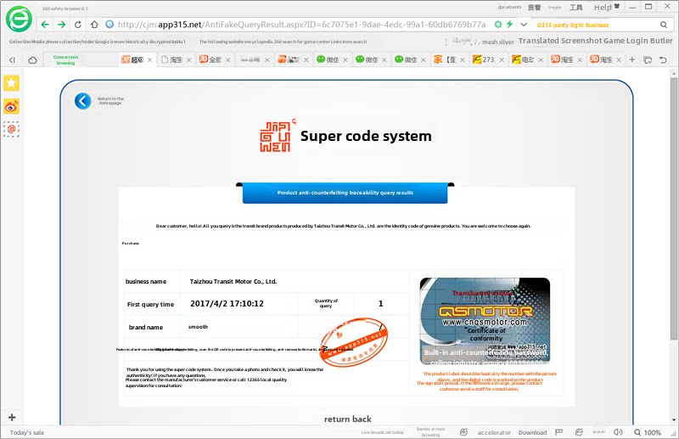
Task: Click the '2017/4/2 17:10:12' query time
Action: (x=227, y=304)
